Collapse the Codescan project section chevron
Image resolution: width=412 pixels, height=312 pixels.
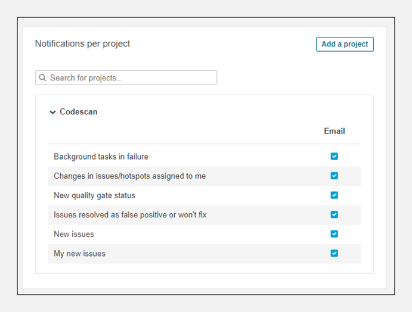tap(52, 112)
